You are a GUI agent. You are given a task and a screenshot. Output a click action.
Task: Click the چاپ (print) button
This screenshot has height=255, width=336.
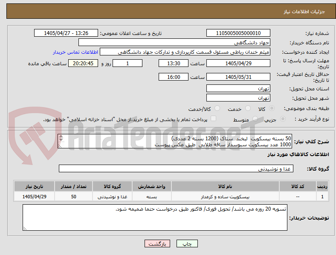(187, 243)
